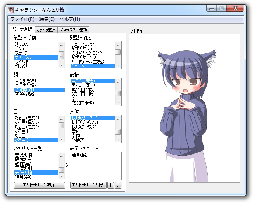Select ぱっつん front hairstyle
The height and width of the screenshot is (203, 253).
(x=36, y=44)
